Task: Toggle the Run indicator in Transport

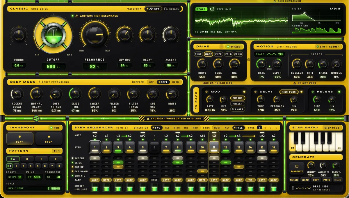Action: coord(54,128)
